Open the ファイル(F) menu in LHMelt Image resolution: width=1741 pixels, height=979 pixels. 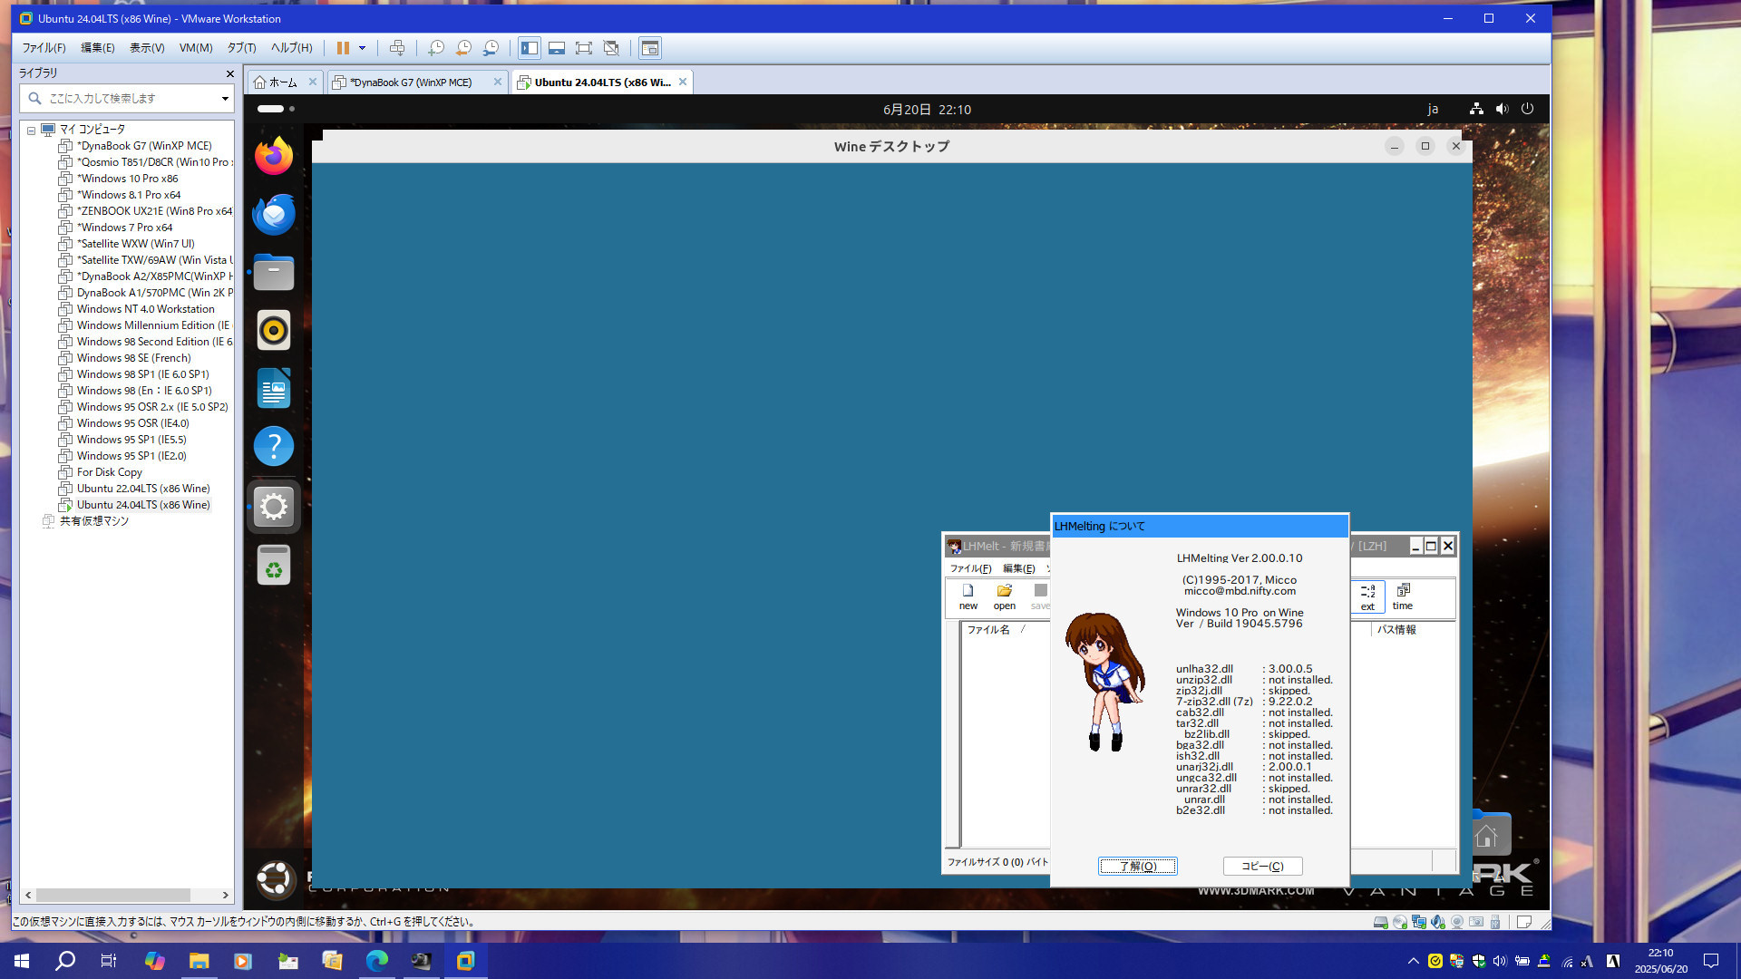point(970,568)
